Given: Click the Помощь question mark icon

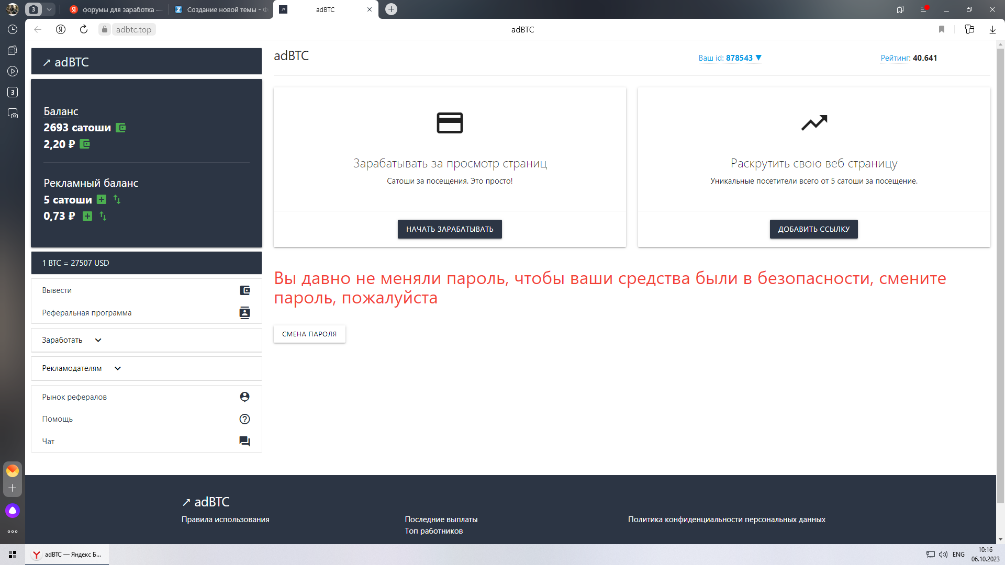Looking at the screenshot, I should click(244, 419).
